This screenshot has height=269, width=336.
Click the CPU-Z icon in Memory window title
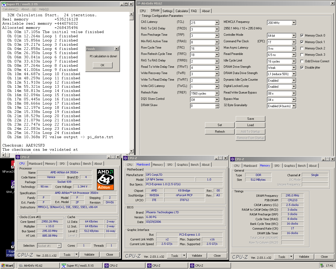(x=233, y=159)
